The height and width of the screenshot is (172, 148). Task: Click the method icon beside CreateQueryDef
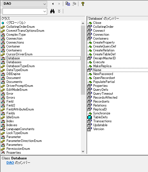pyautogui.click(x=90, y=46)
